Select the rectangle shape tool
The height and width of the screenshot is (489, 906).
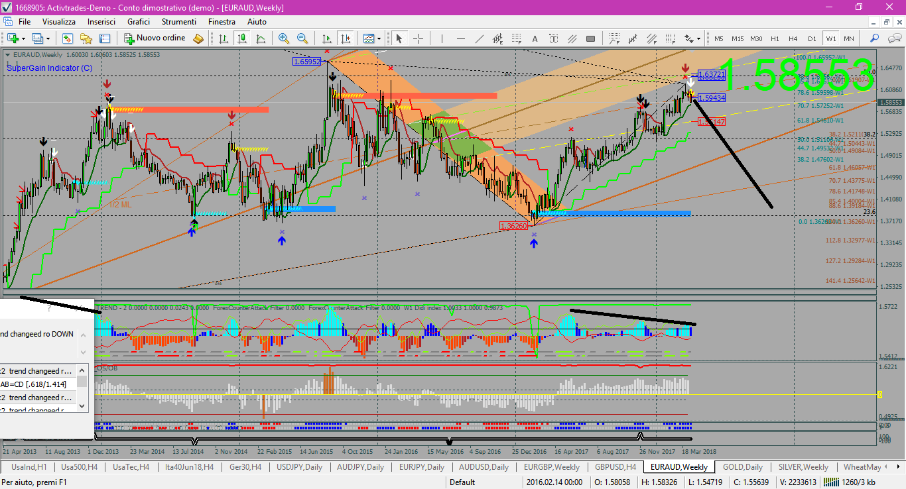(590, 38)
